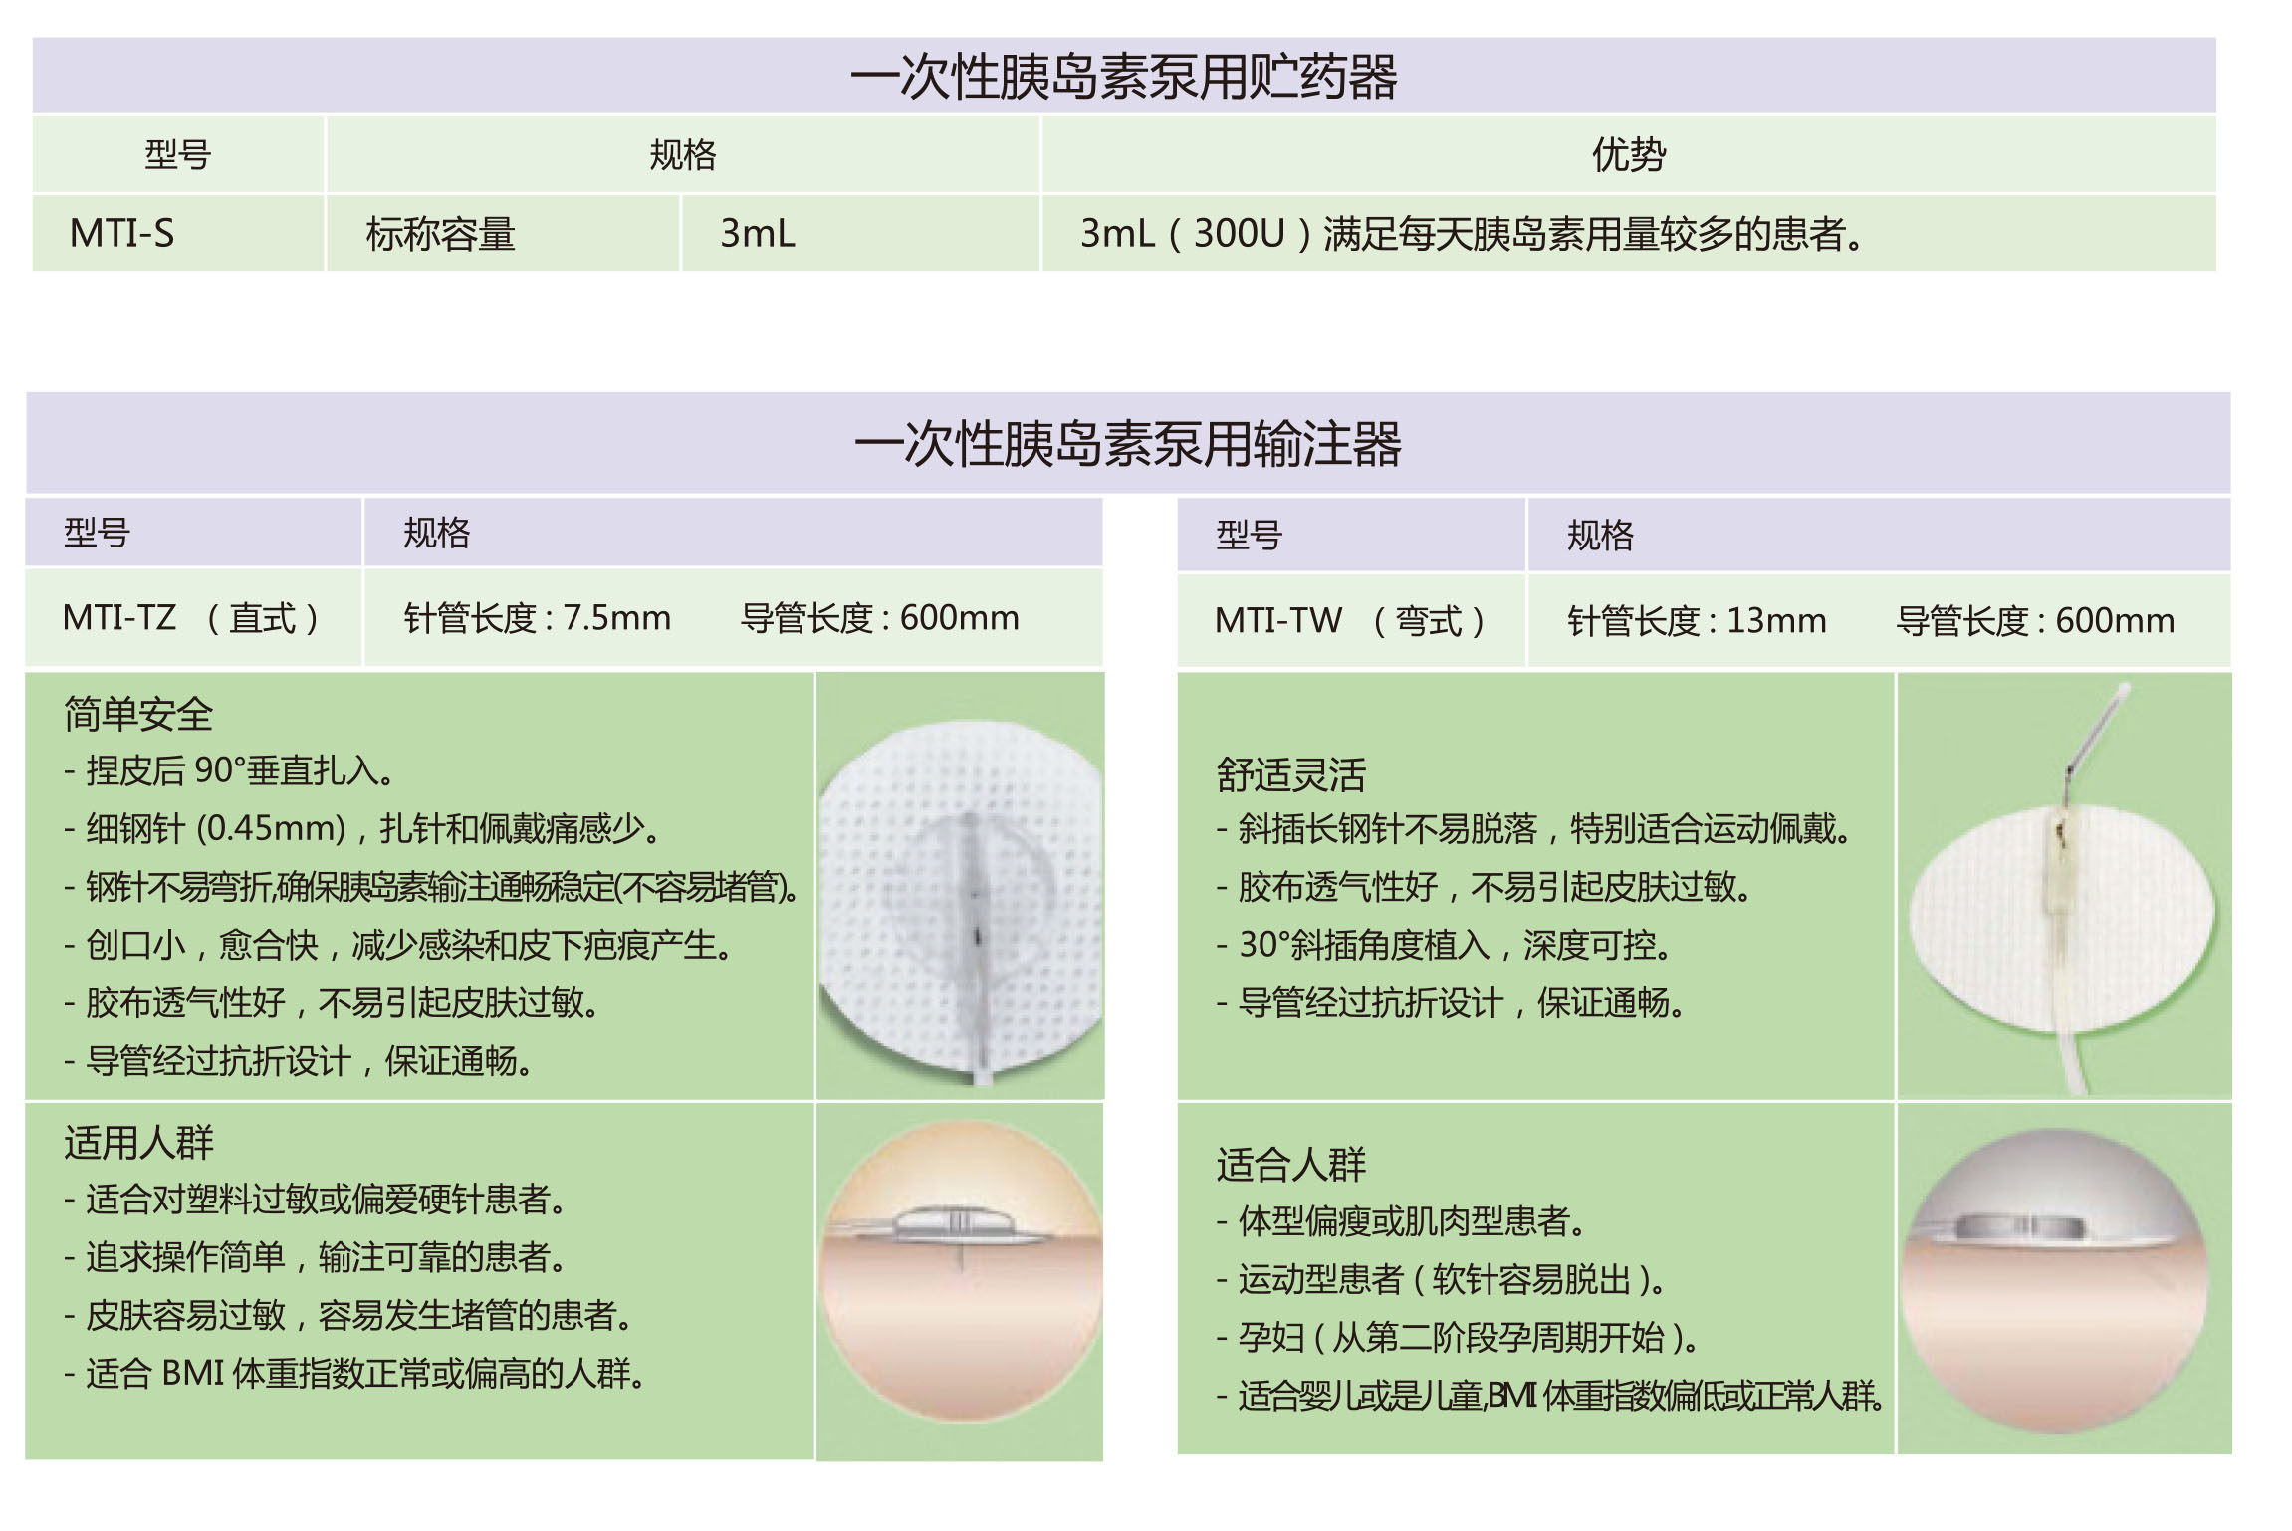Click the straight needle skin cross-section image
The width and height of the screenshot is (2292, 1531).
[960, 1279]
